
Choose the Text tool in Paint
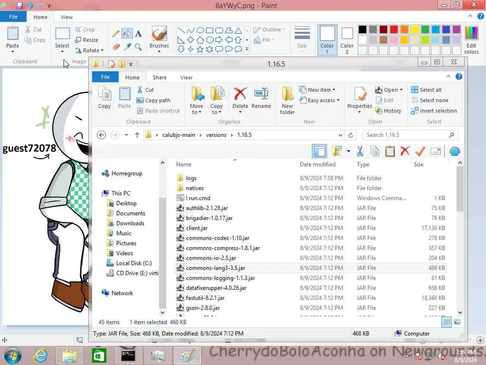[138, 33]
